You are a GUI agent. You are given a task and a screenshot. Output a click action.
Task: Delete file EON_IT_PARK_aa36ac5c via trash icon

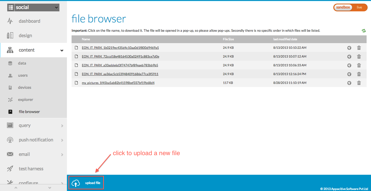tap(359, 74)
